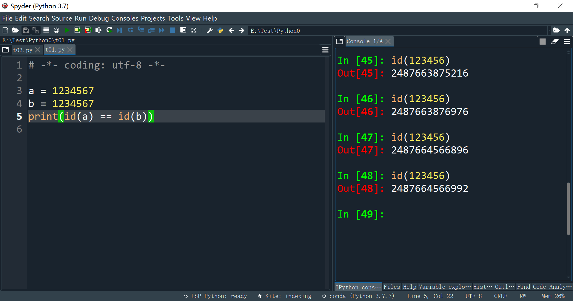The image size is (573, 301).
Task: Run the current cell
Action: (x=78, y=30)
